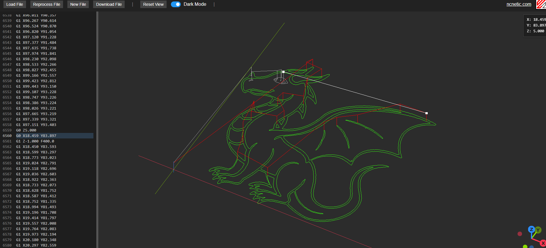Click the blue Z axis gizmo handle

[531, 230]
